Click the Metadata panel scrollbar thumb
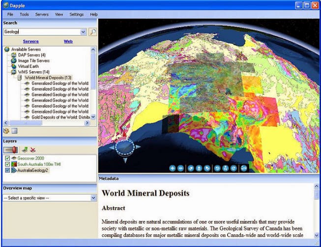This screenshot has height=247, width=321. click(317, 194)
